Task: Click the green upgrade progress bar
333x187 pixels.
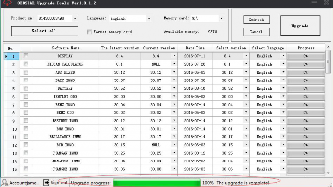Action: coord(157,183)
